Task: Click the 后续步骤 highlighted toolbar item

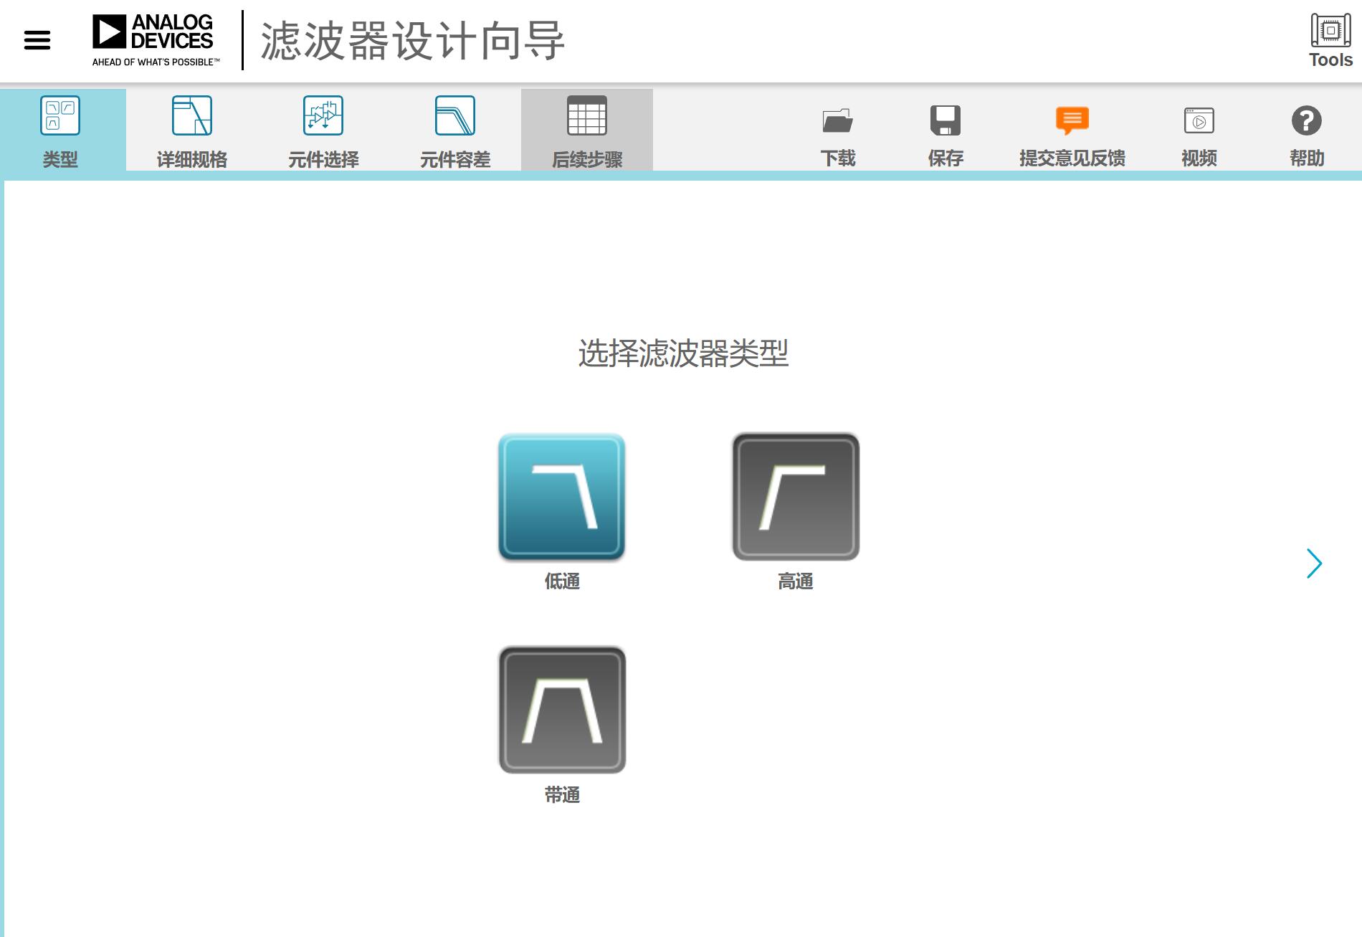Action: coord(586,129)
